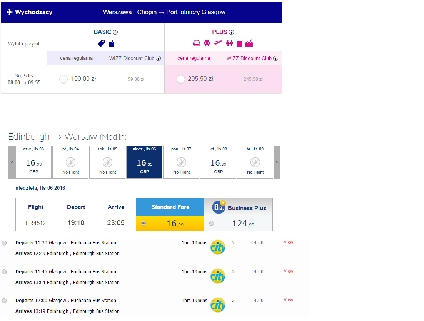Viewport: 424px width, 321px height.
Task: Click Arrives 13:04 Edinburgh Bus Station text
Action: point(67,283)
